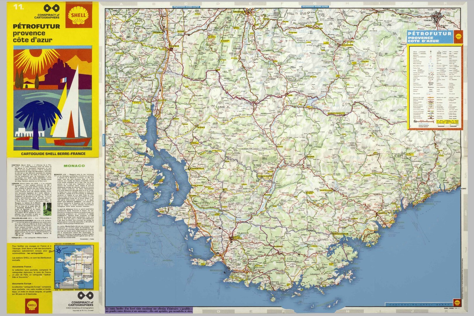This screenshot has width=474, height=316.
Task: Click the 'APT' sample in the legend
Action: pos(430,85)
